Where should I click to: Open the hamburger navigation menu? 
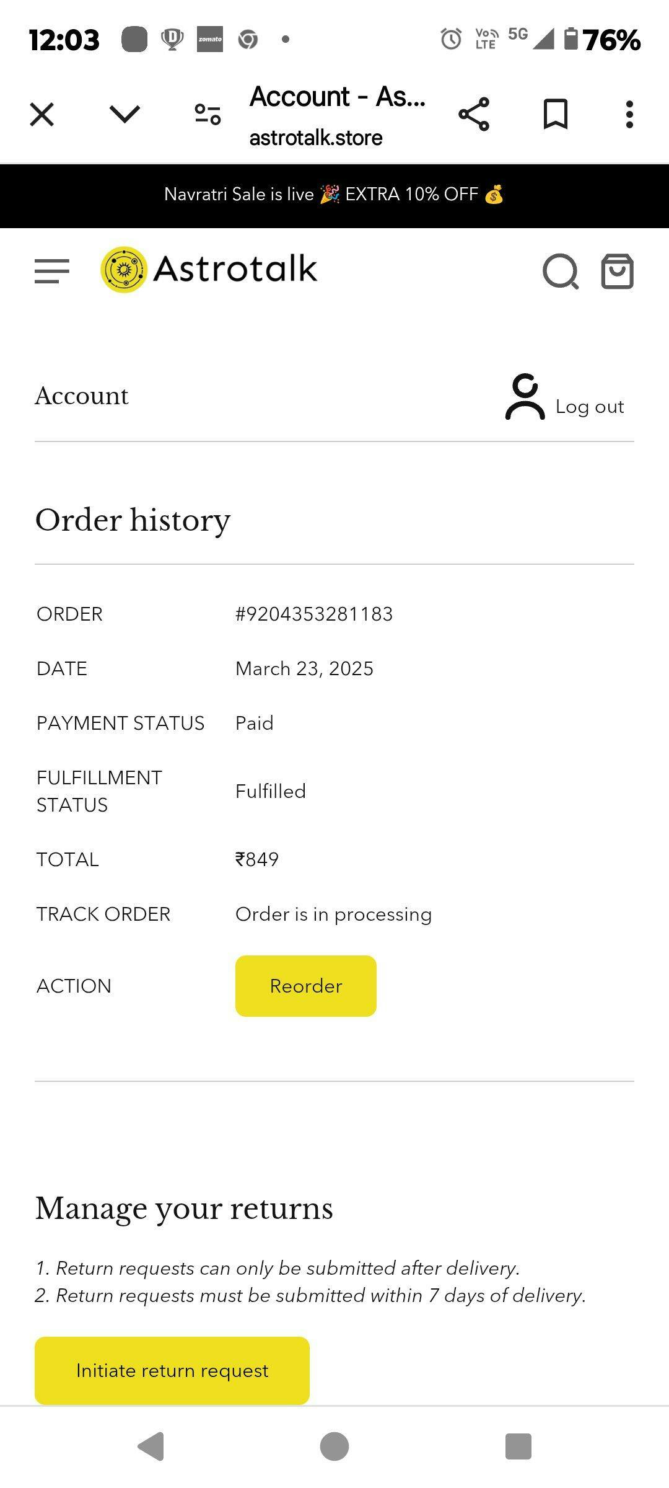[x=52, y=271]
